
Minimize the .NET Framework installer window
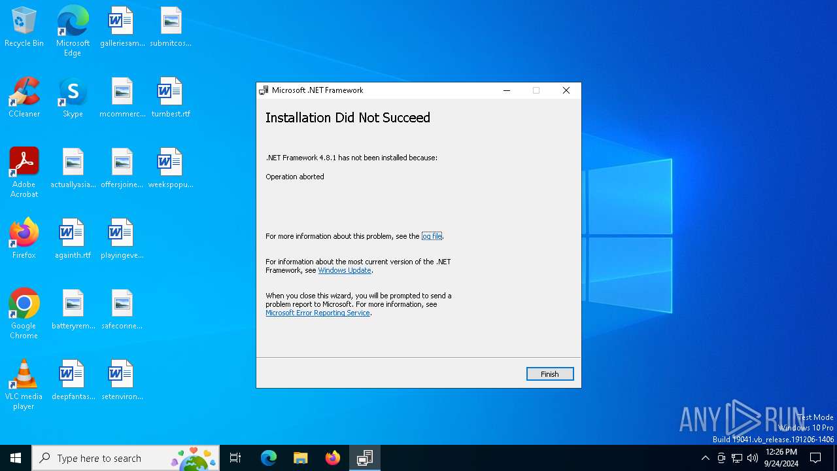[x=506, y=90]
